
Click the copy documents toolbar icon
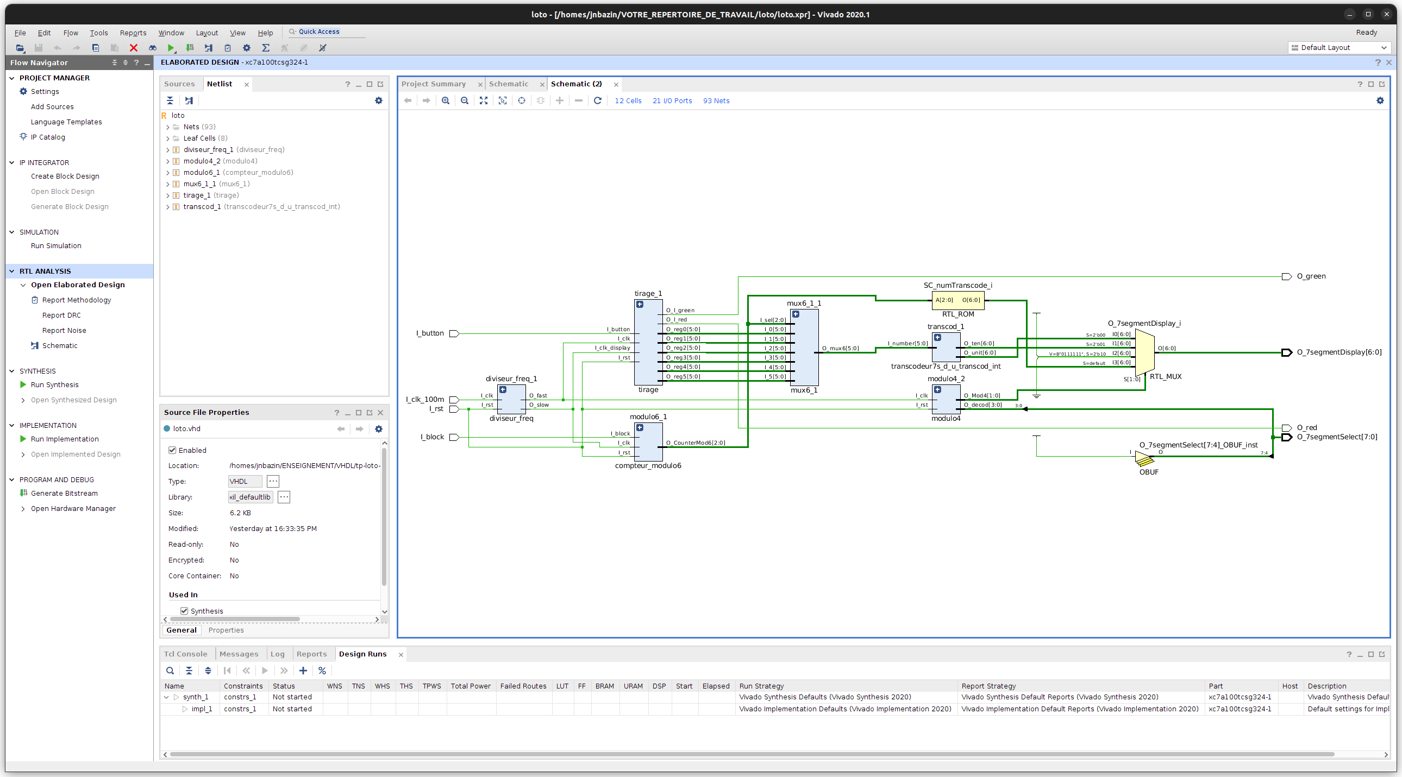tap(95, 48)
